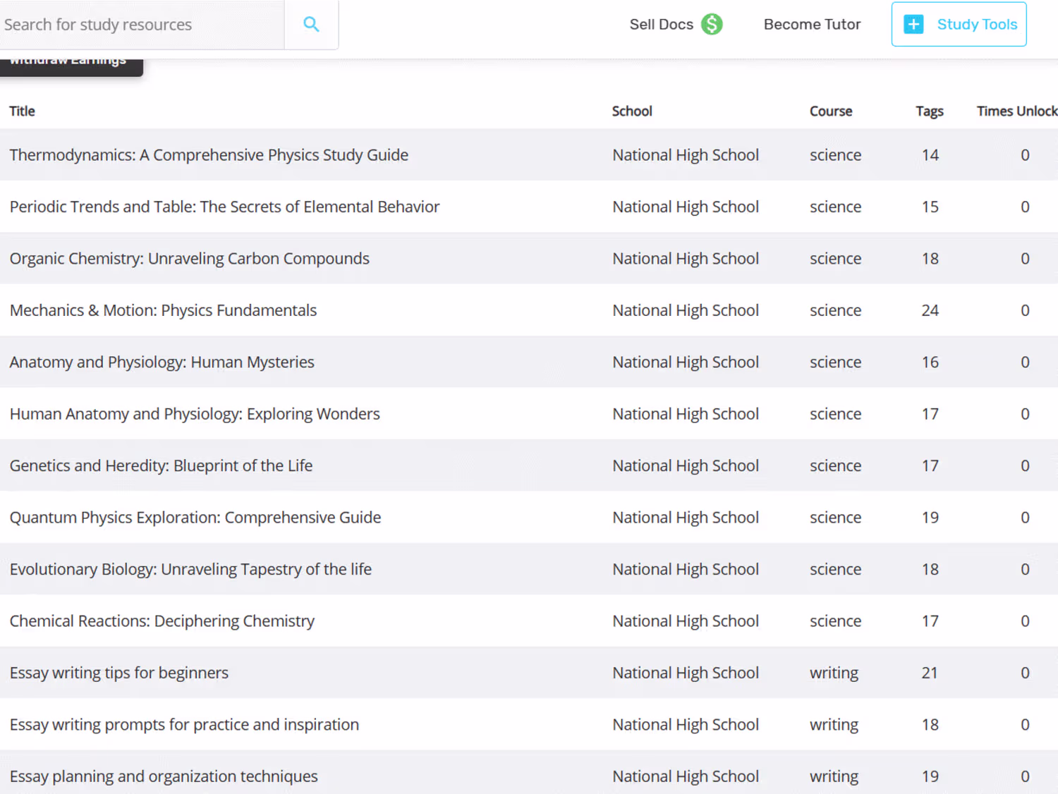The image size is (1058, 794).
Task: Open the Study Tools button
Action: 959,25
